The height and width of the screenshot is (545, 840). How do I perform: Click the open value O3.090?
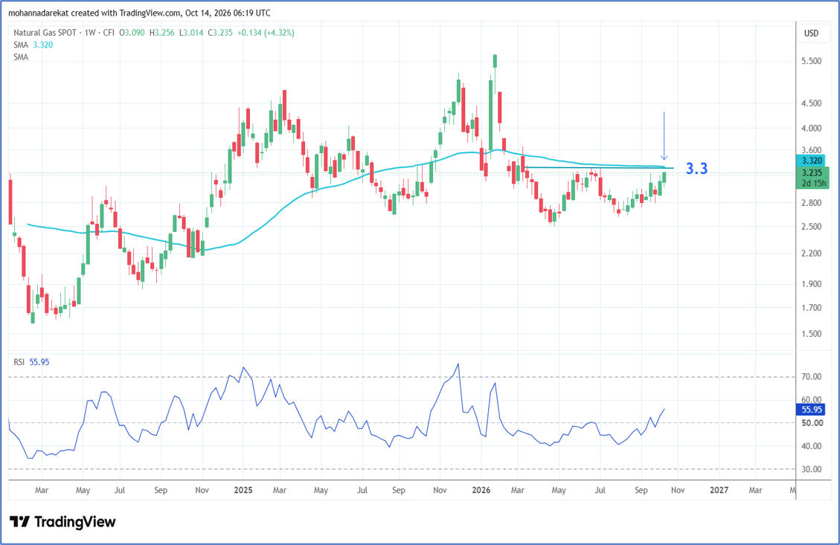click(132, 33)
